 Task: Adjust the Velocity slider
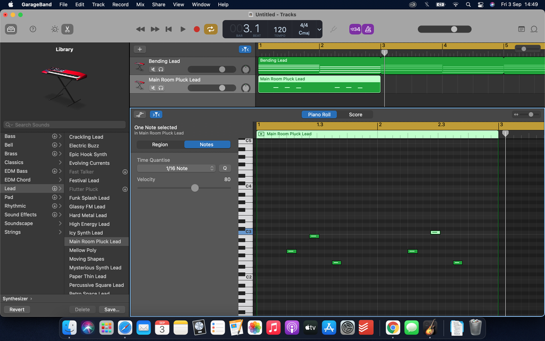pos(184,188)
